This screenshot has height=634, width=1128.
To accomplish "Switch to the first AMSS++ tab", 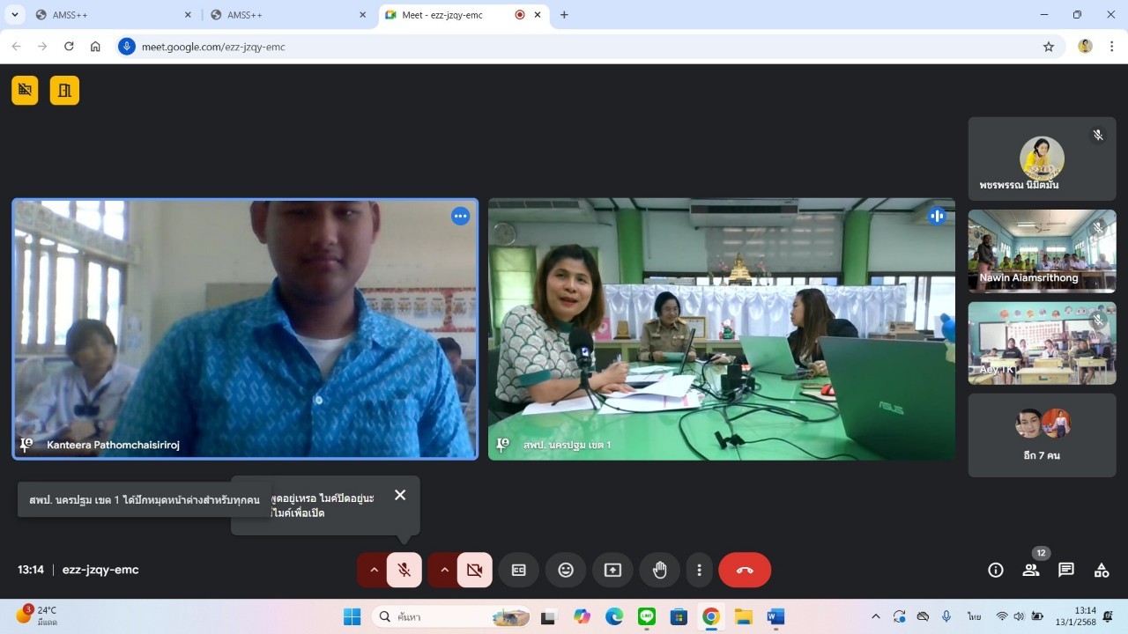I will [x=113, y=15].
